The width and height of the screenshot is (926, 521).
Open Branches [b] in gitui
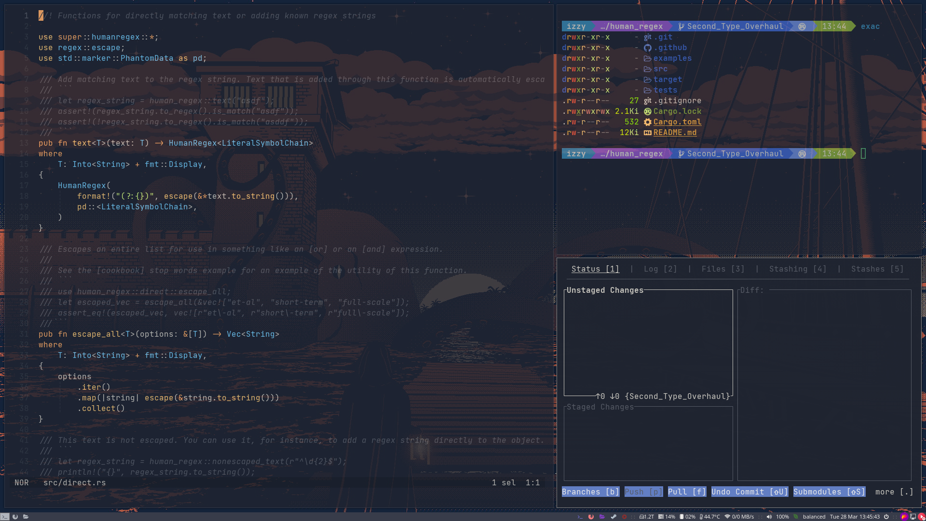point(590,492)
